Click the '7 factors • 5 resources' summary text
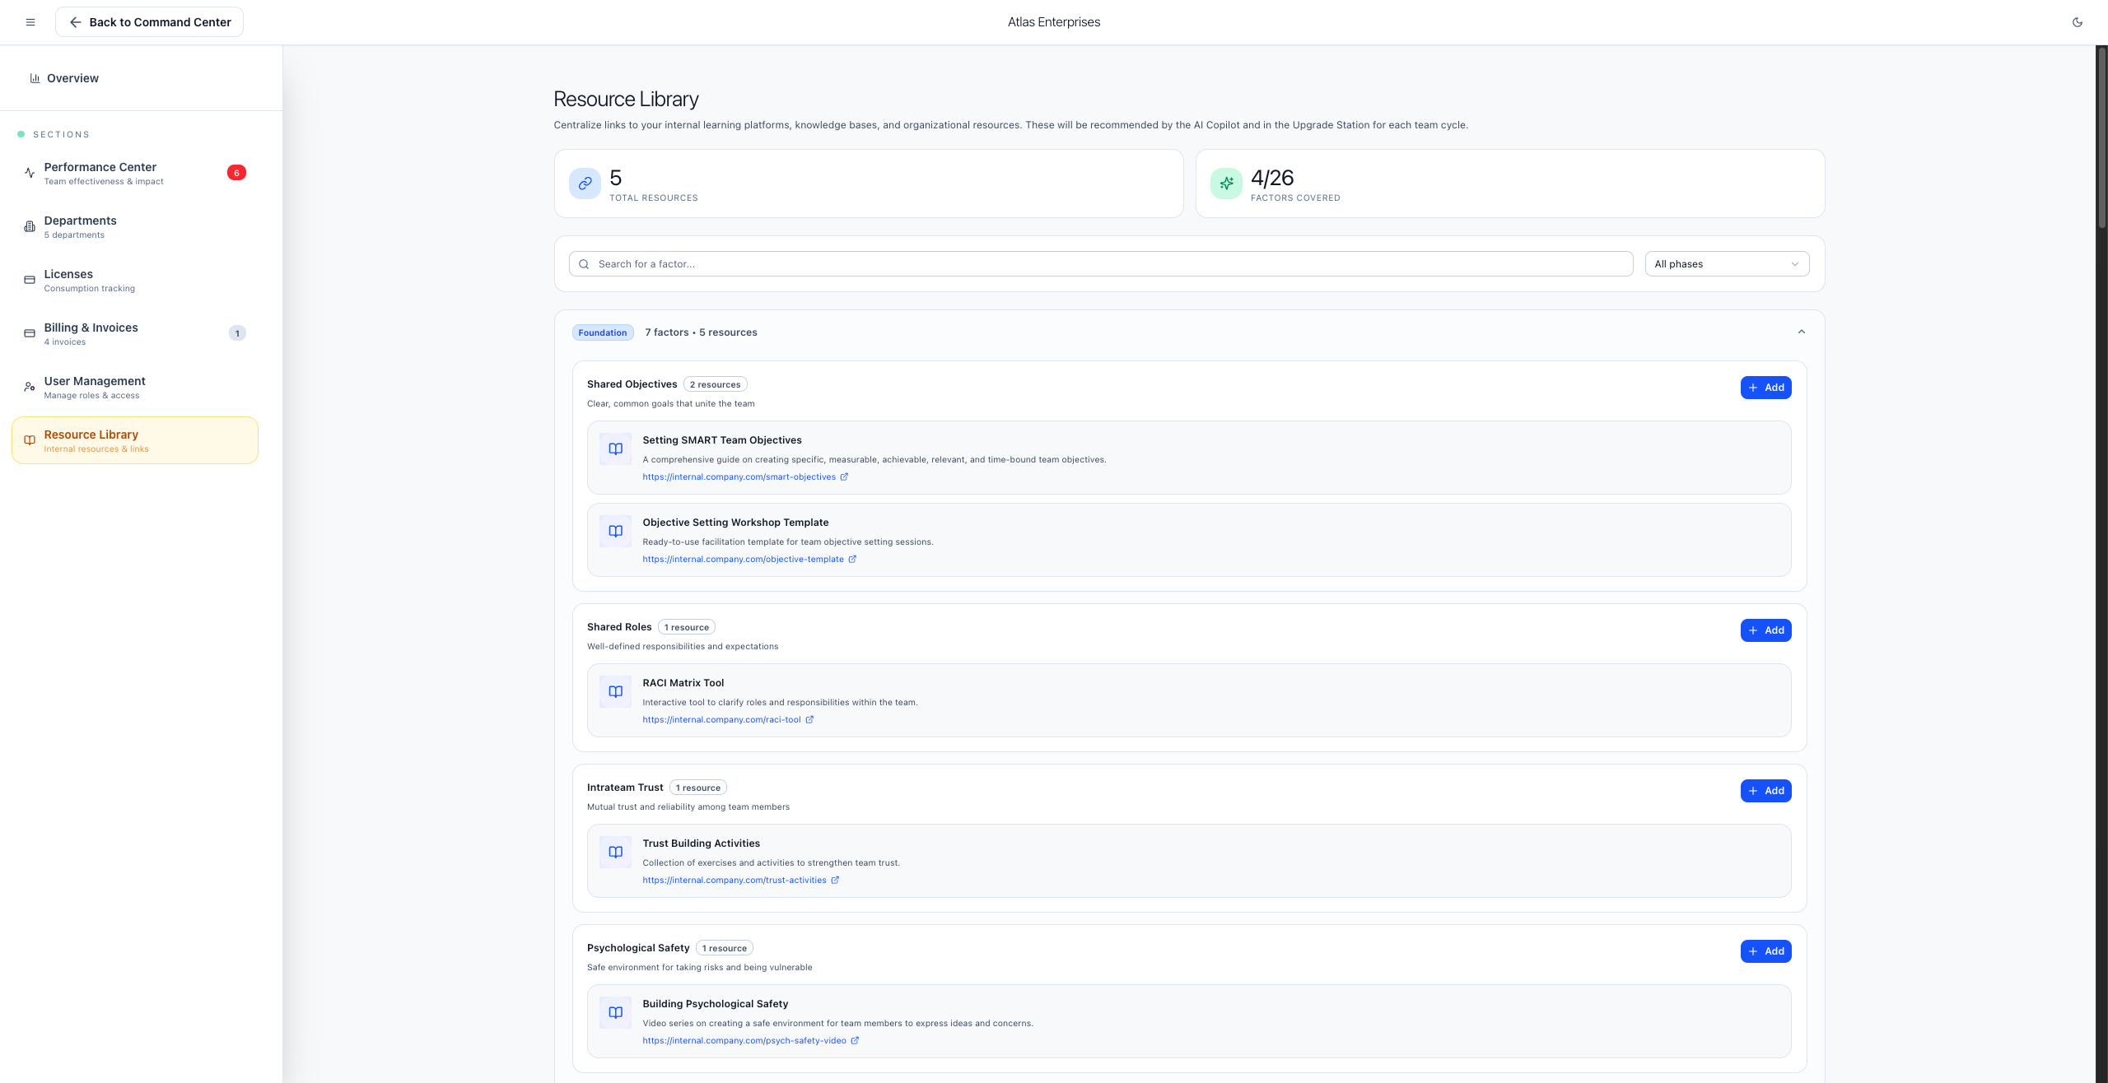Screen dimensions: 2108x1083 [x=701, y=332]
